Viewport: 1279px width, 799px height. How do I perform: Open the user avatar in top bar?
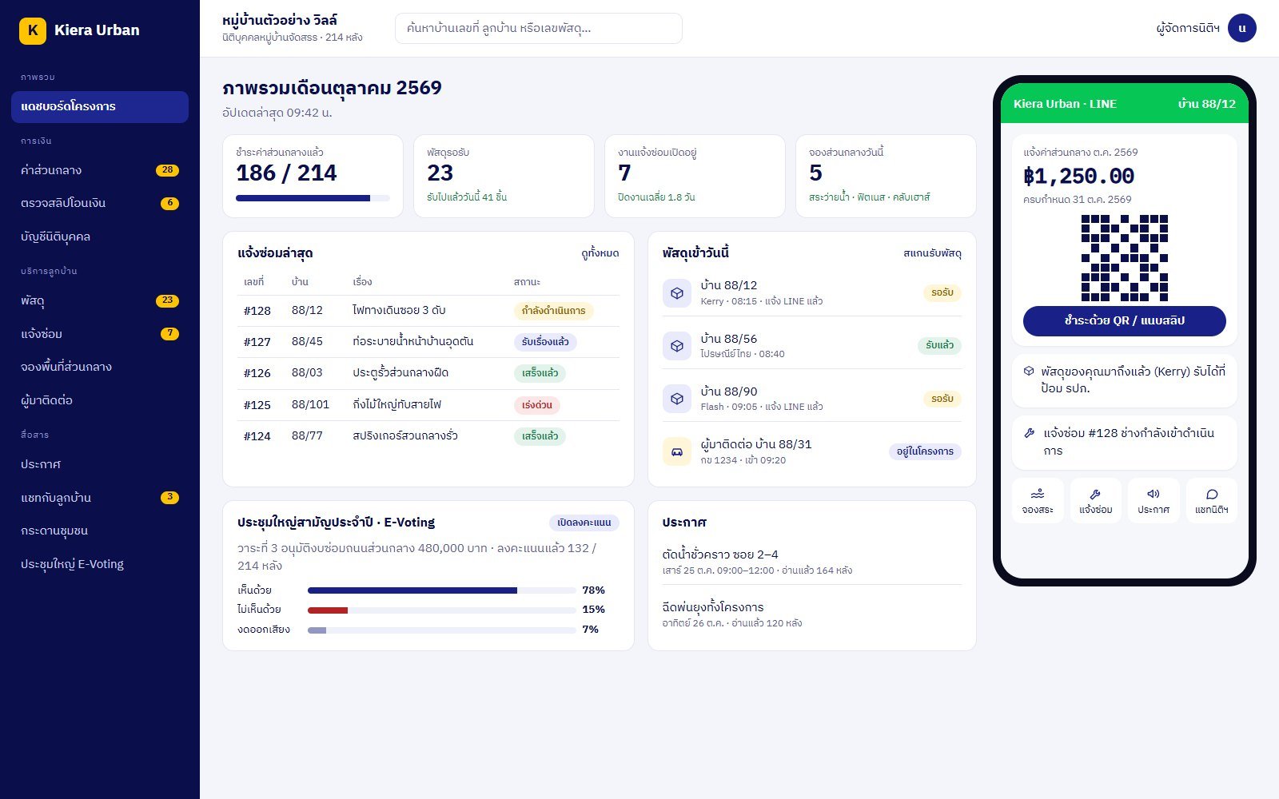click(x=1242, y=28)
